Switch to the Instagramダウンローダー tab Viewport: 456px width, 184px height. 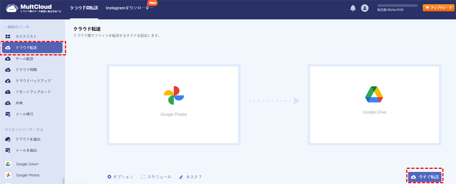tap(130, 8)
